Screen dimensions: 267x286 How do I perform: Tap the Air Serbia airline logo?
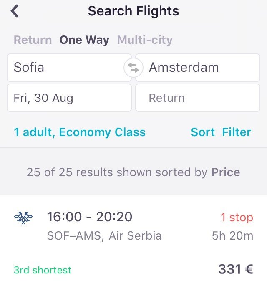(23, 218)
